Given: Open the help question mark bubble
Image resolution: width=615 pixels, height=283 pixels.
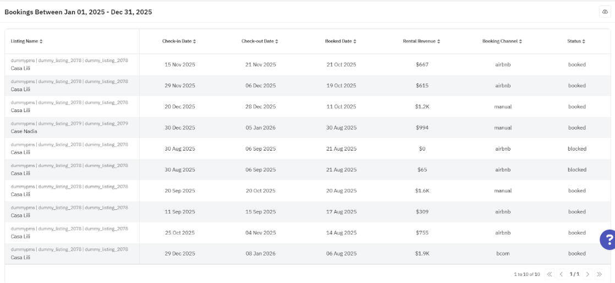Looking at the screenshot, I should 608,240.
